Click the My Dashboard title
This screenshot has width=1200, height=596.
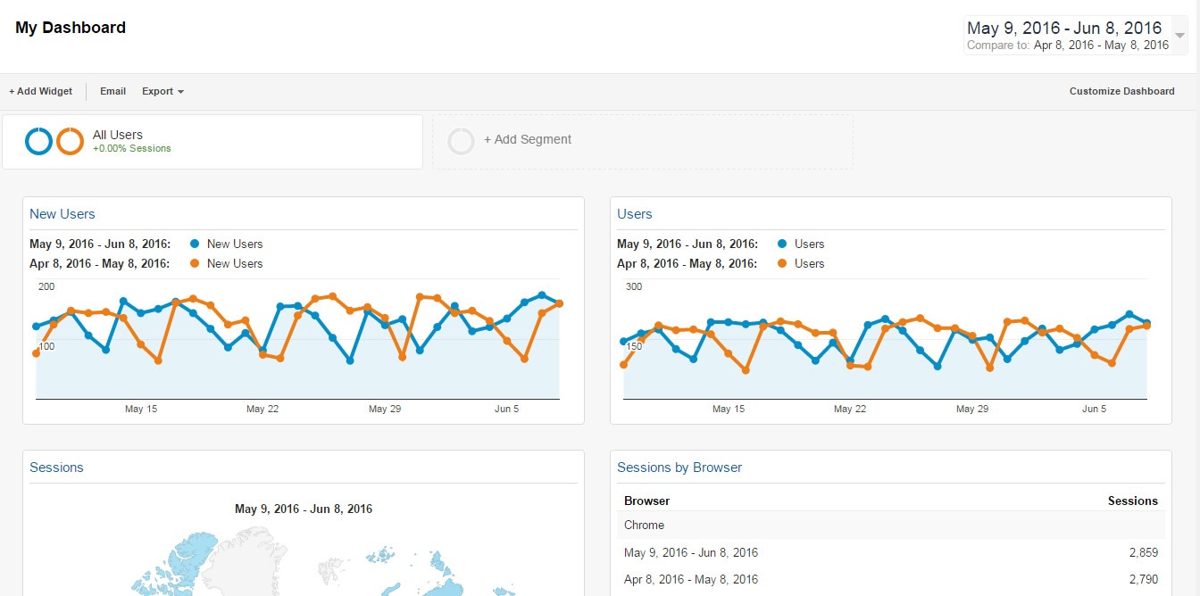[71, 27]
